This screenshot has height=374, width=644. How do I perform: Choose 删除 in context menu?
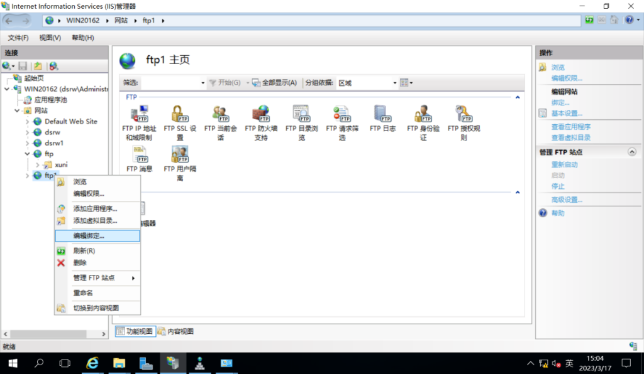97,262
